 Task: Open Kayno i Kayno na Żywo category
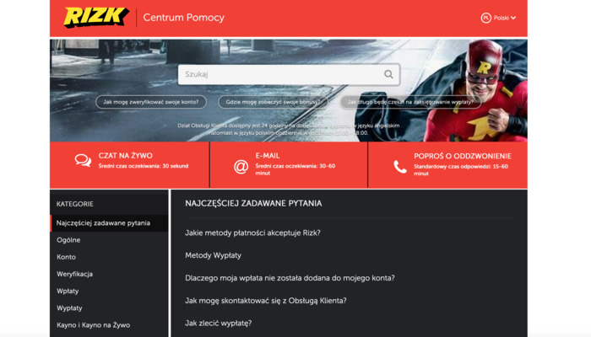tap(94, 325)
